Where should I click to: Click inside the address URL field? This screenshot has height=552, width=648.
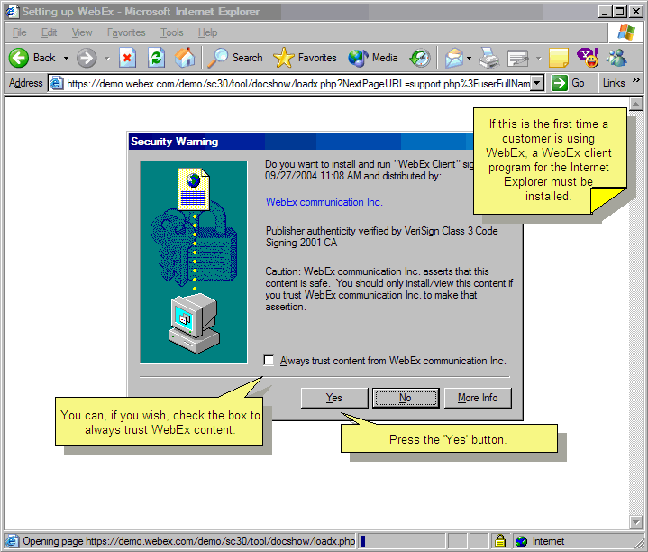pyautogui.click(x=297, y=83)
